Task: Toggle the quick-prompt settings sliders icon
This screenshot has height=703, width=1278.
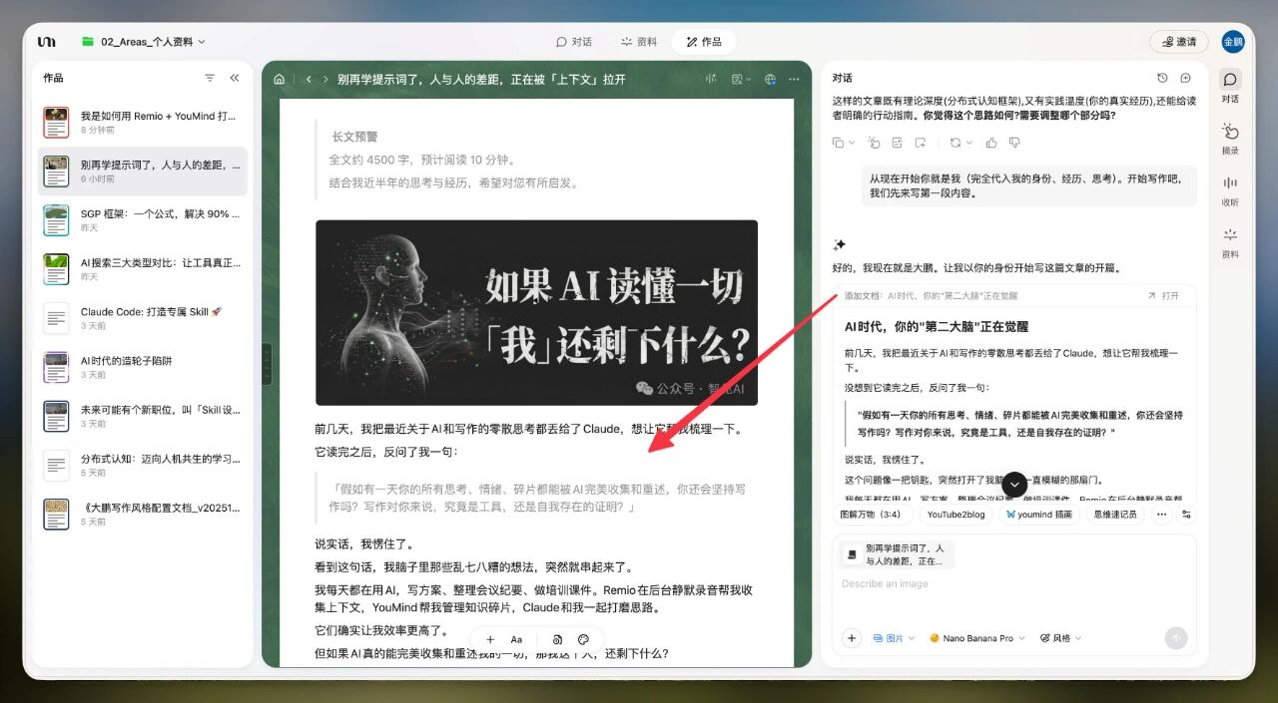Action: tap(1186, 515)
